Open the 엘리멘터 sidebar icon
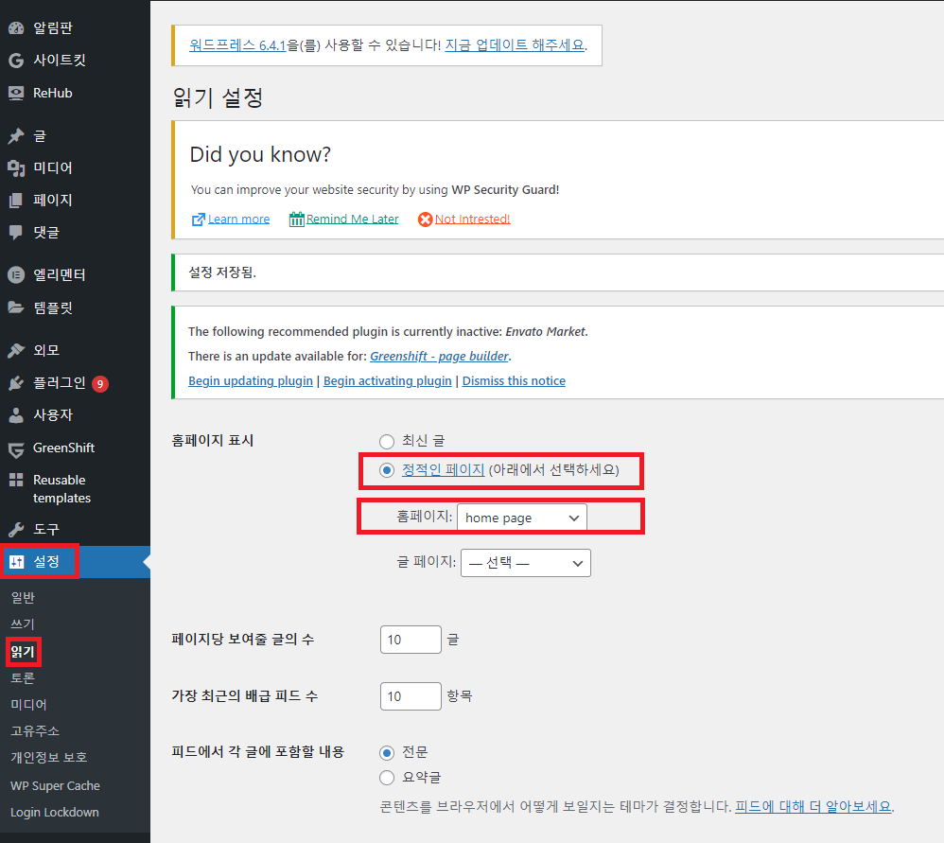This screenshot has height=843, width=944. [16, 274]
